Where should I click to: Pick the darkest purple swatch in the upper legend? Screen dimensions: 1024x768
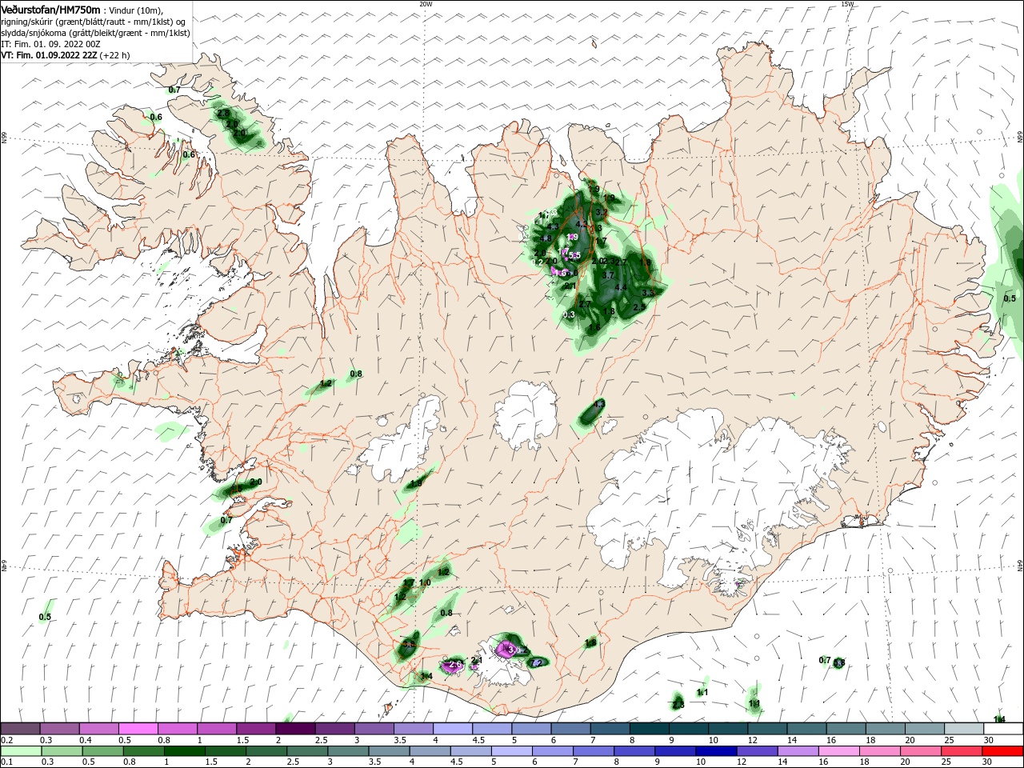click(x=295, y=729)
